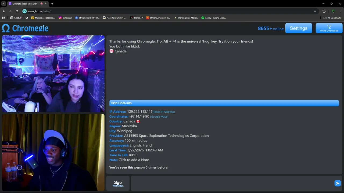Click the accuracy 100 km radius text

[x=136, y=140]
